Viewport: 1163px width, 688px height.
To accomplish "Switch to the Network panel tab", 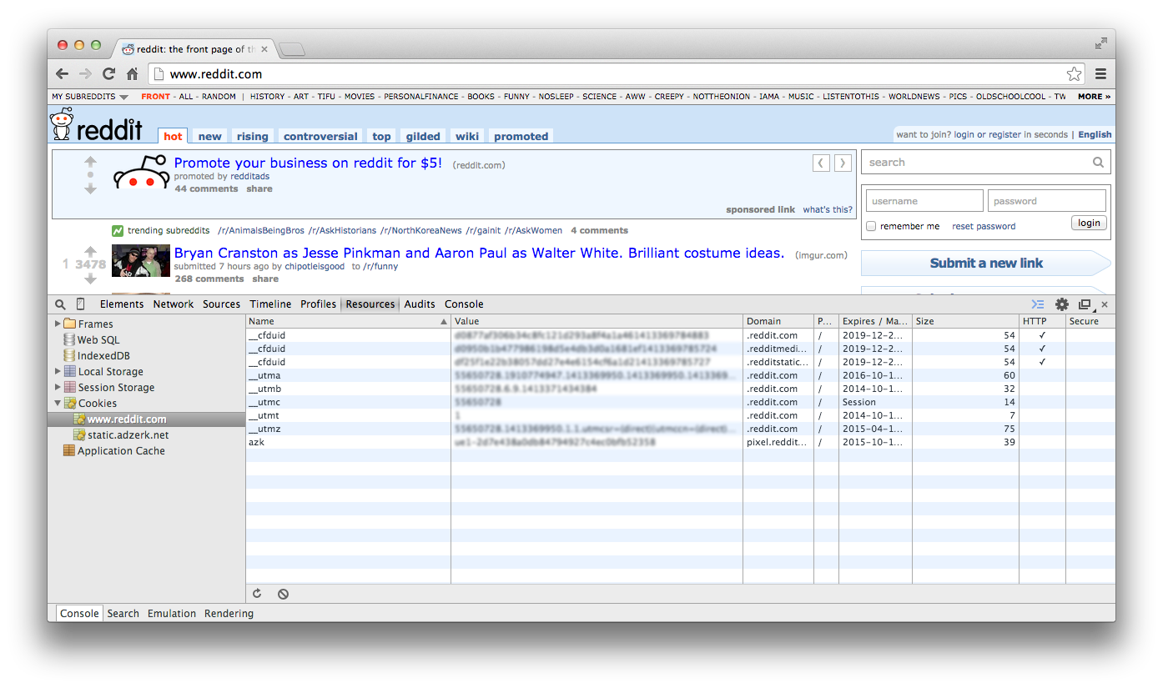I will pyautogui.click(x=173, y=304).
